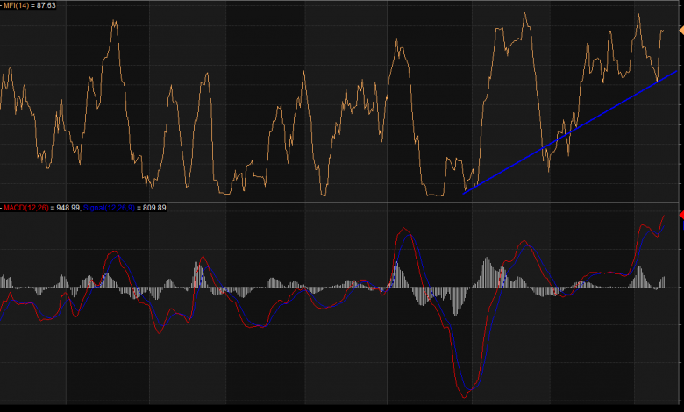Viewport: 684px width, 412px height.
Task: Select the Signal(12,26,9) label
Action: click(107, 208)
